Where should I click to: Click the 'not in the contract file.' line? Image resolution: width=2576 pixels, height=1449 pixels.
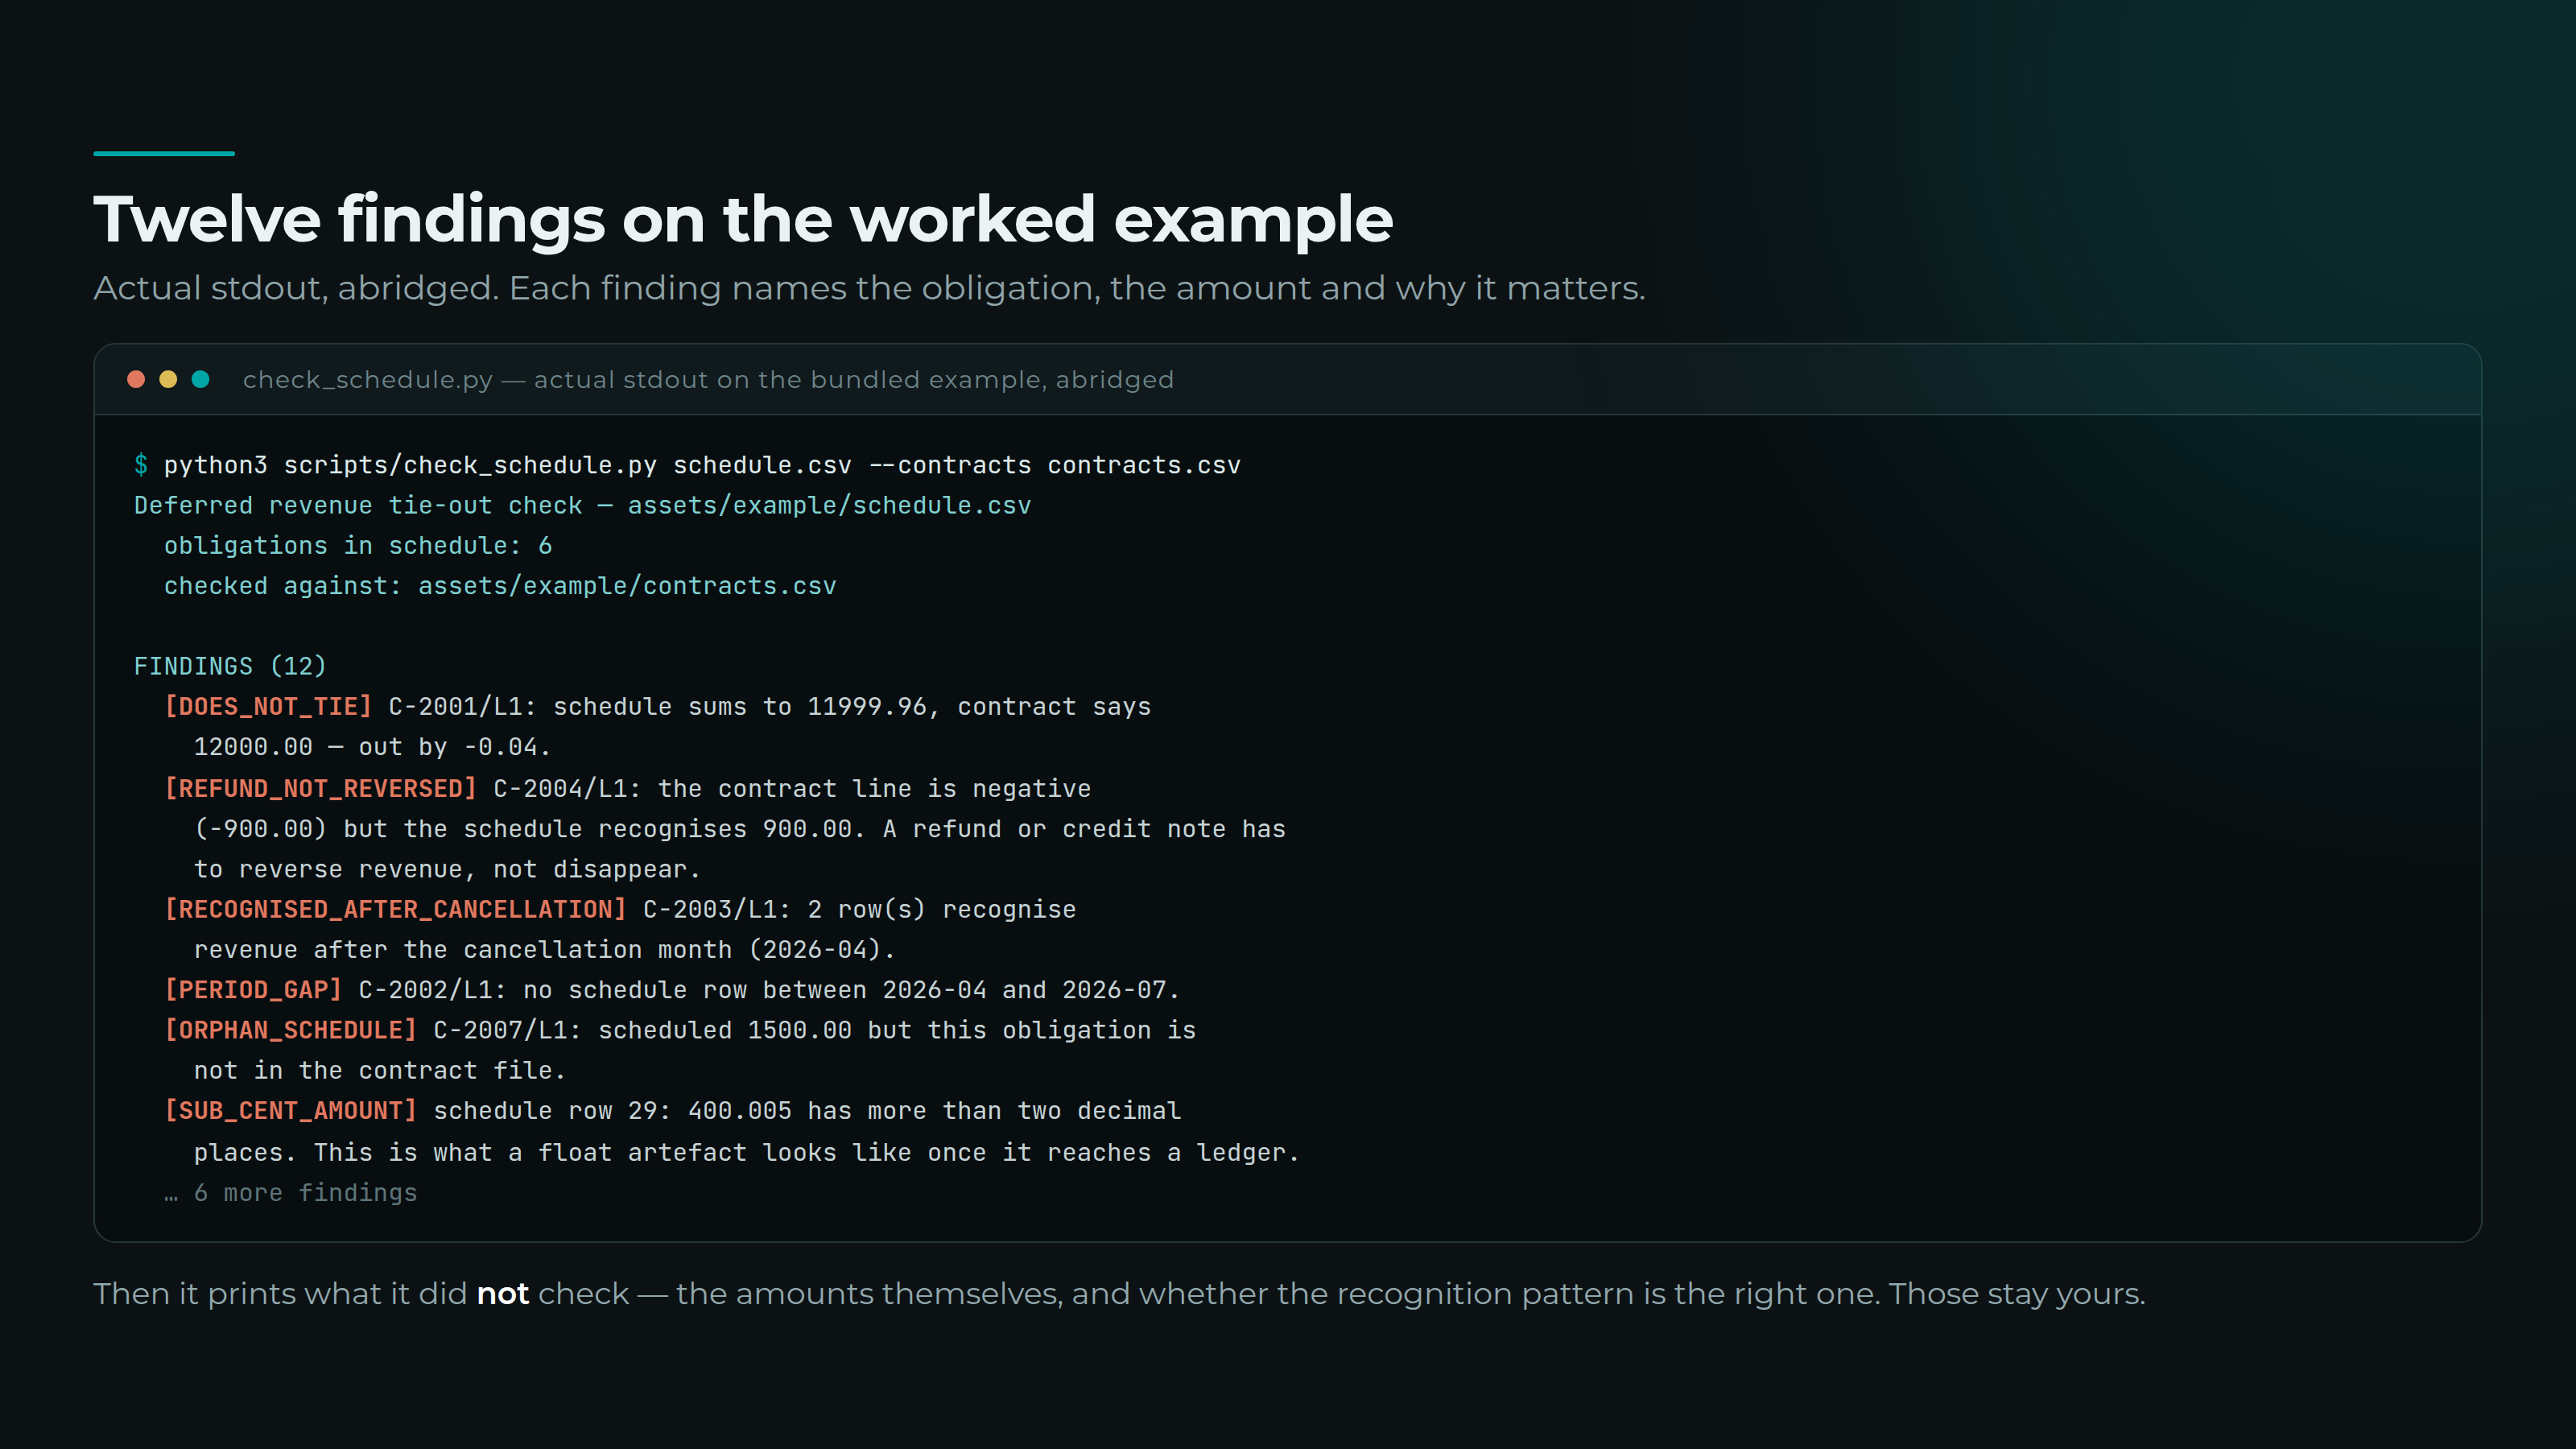(x=380, y=1070)
